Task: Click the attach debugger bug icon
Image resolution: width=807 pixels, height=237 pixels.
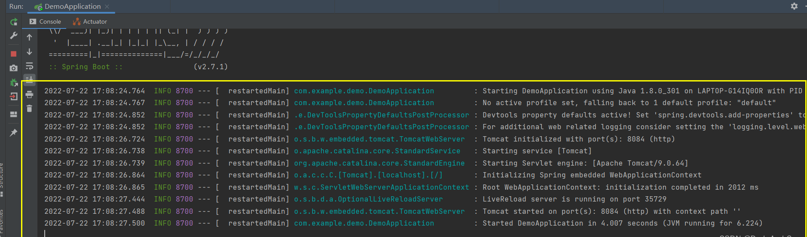Action: coord(14,82)
